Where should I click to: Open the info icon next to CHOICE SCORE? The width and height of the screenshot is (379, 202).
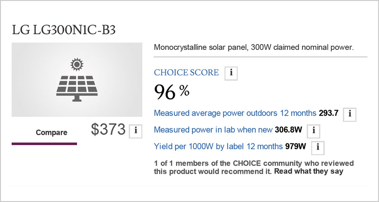tap(231, 73)
